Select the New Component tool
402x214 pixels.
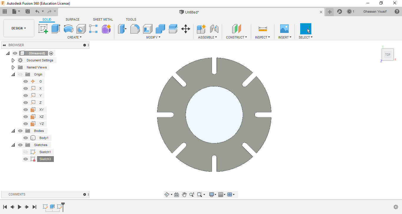[x=201, y=29]
